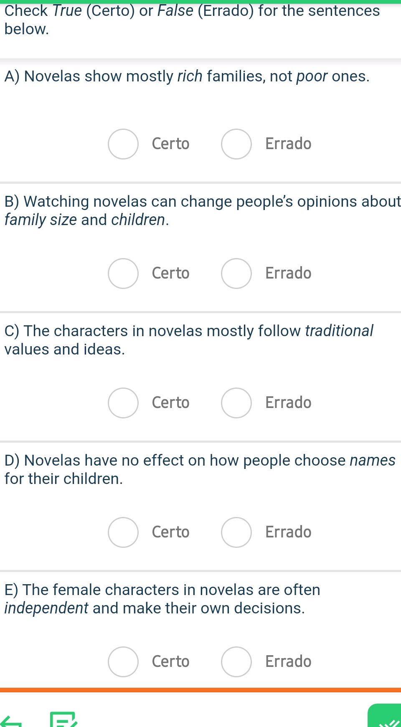Viewport: 401px width, 727px height.
Task: Select Errado for sentence D
Action: tap(236, 532)
